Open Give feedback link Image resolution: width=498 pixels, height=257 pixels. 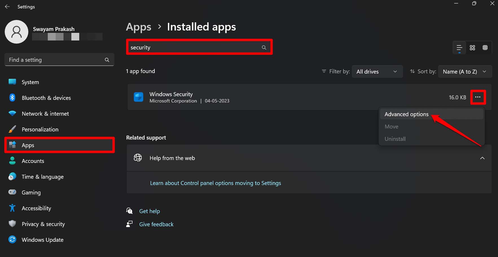pos(156,224)
